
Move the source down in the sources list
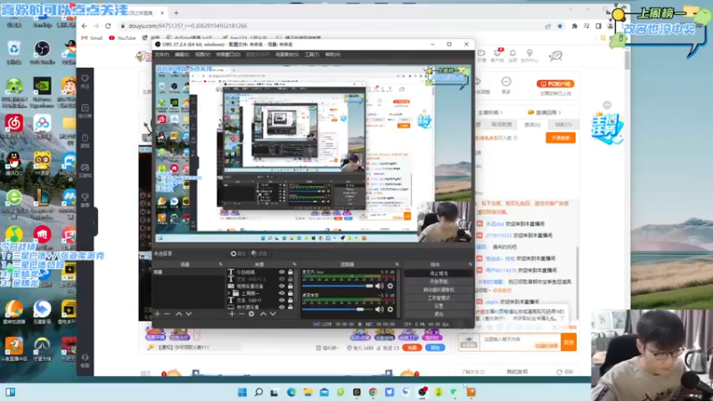pyautogui.click(x=273, y=314)
